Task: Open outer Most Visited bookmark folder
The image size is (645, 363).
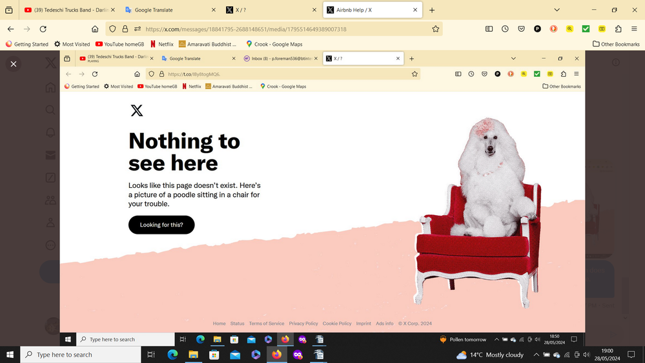Action: click(x=72, y=44)
